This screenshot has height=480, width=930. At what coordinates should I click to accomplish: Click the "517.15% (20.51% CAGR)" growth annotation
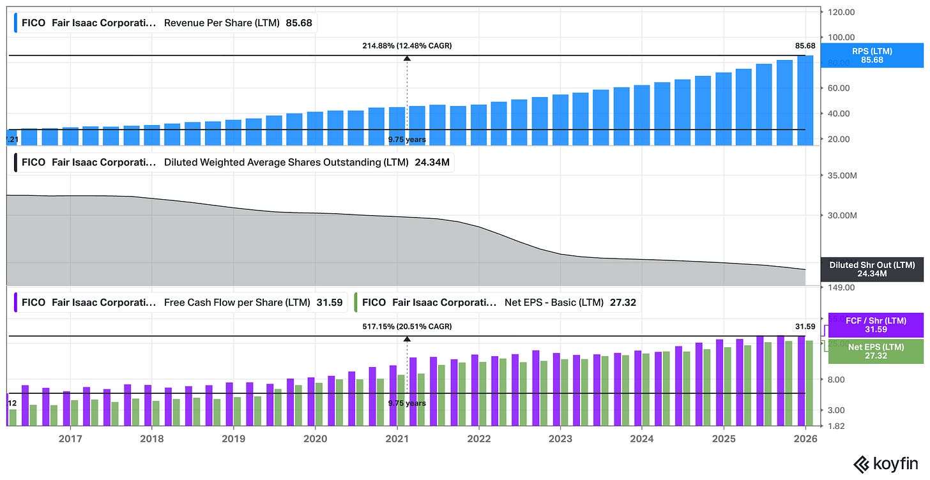coord(407,326)
